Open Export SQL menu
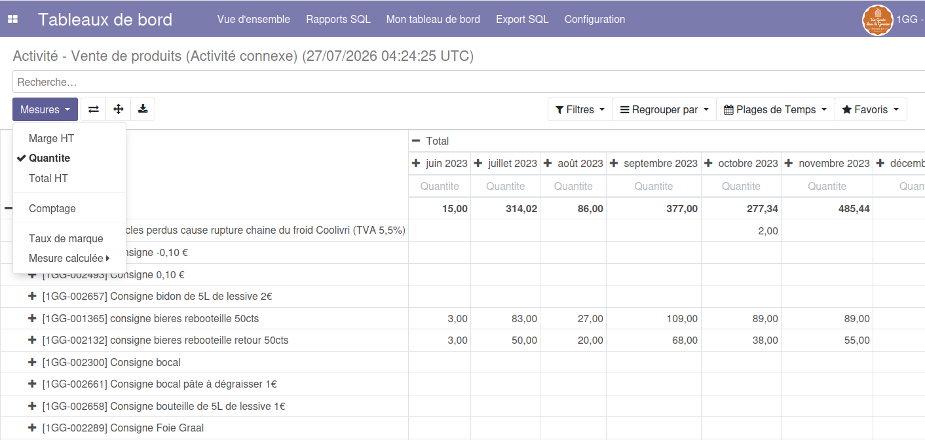 [522, 19]
